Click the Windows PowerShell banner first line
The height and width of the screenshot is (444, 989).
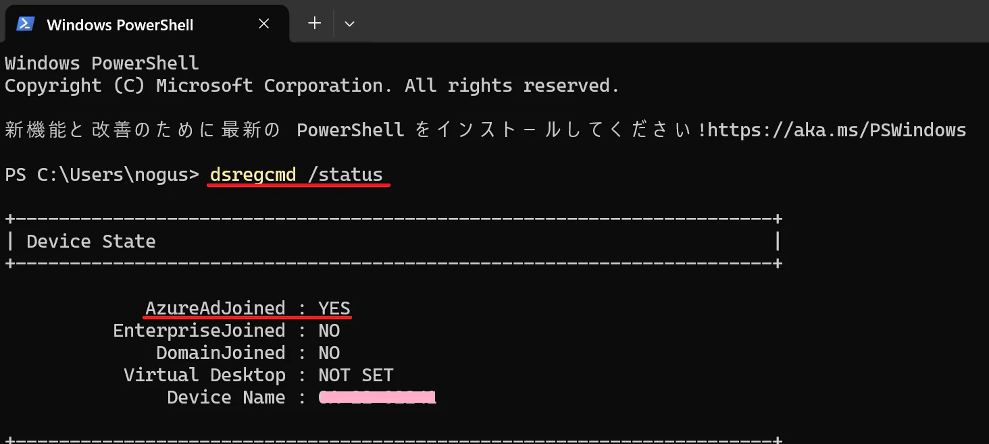point(102,63)
